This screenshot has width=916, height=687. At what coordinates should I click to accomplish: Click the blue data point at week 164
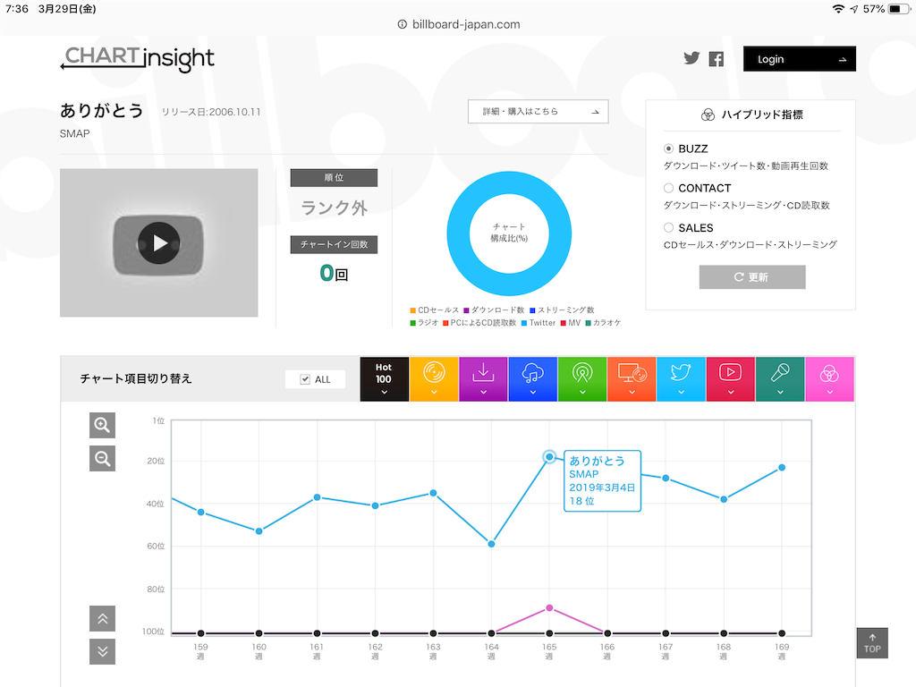point(491,544)
